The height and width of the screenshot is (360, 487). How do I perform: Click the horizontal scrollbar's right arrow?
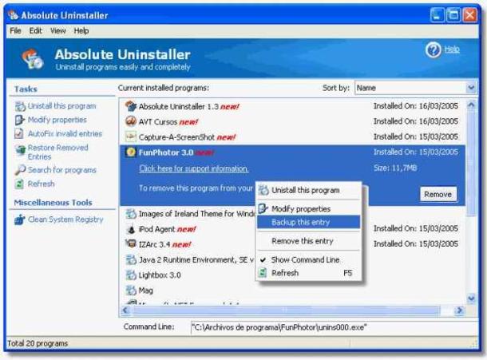click(459, 310)
